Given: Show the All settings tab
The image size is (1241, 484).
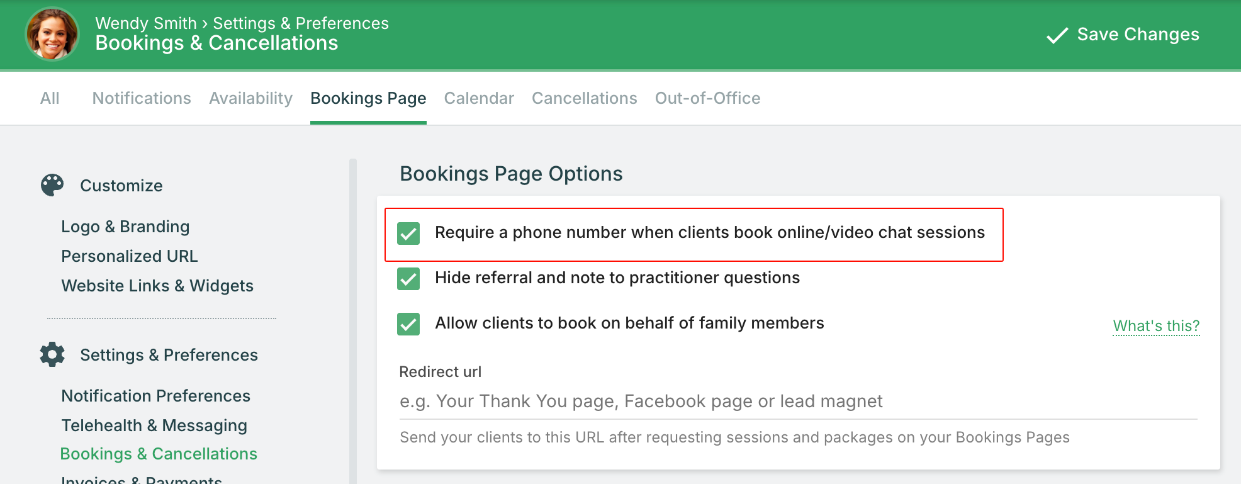Looking at the screenshot, I should [50, 98].
